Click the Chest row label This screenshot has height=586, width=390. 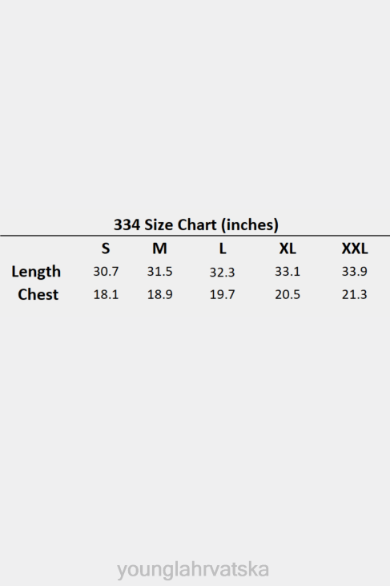[x=38, y=294]
